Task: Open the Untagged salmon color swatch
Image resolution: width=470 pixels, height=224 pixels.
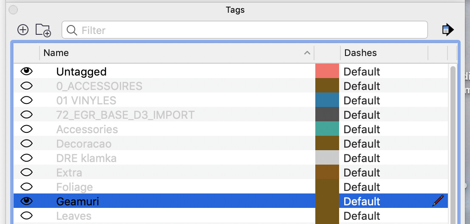Action: (x=327, y=71)
